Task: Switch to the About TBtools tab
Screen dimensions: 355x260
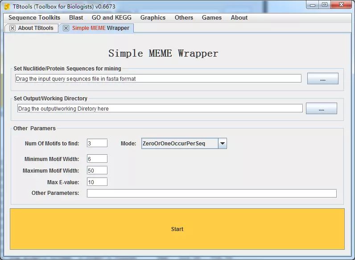Action: [35, 28]
